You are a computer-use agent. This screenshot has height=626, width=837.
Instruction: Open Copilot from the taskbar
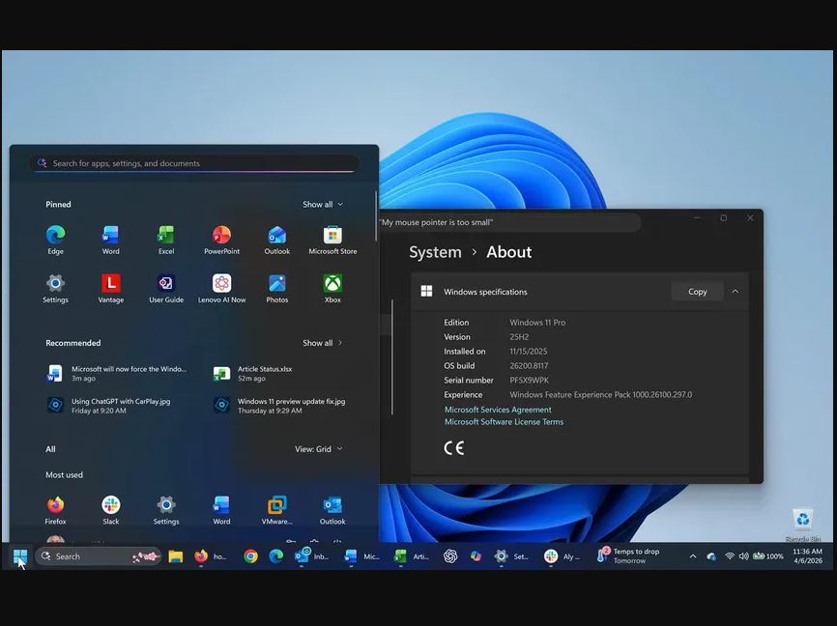(x=476, y=556)
